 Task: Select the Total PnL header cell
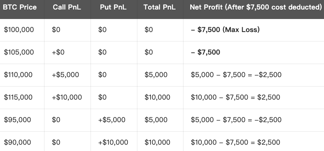(x=160, y=7)
